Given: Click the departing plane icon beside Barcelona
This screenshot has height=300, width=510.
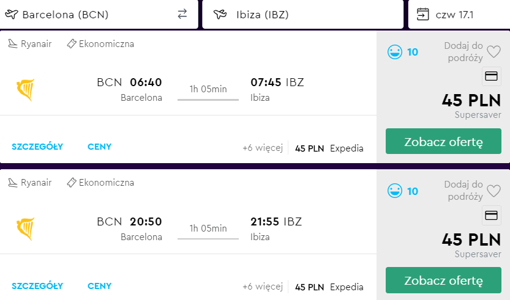Looking at the screenshot, I should pyautogui.click(x=12, y=15).
